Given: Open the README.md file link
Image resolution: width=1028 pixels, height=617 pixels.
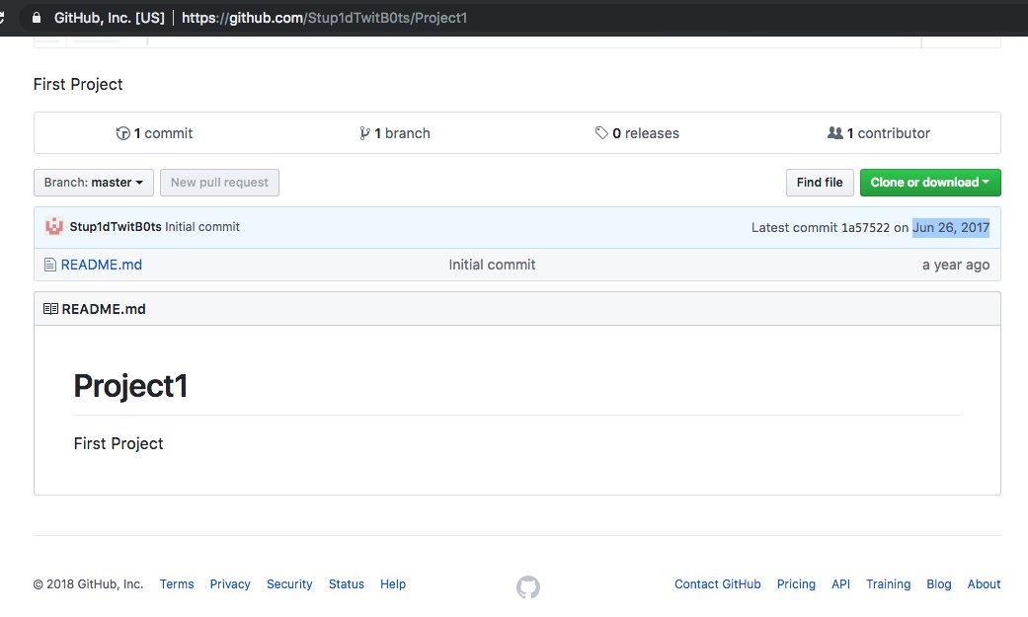Looking at the screenshot, I should pos(102,265).
